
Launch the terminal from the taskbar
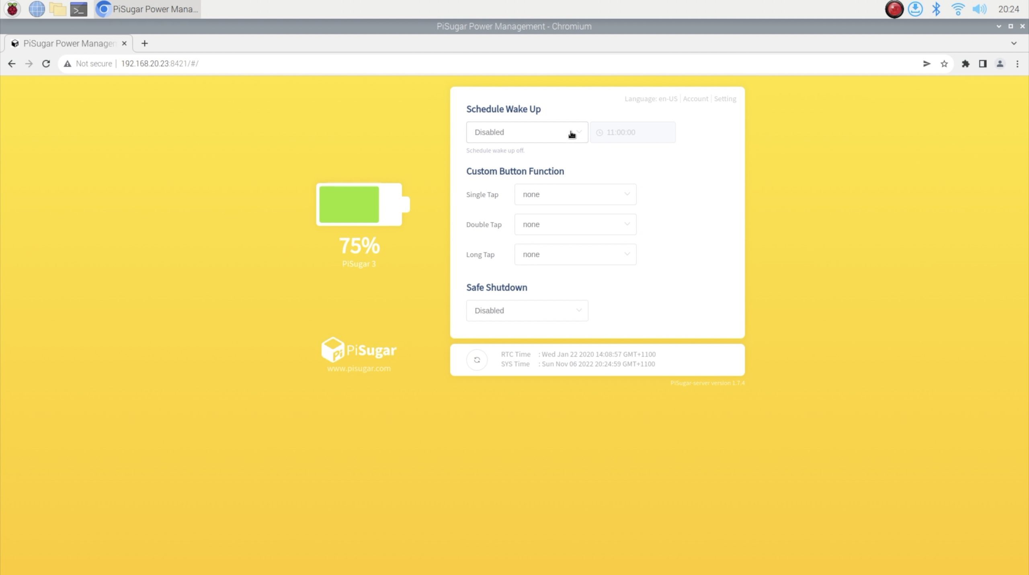78,9
